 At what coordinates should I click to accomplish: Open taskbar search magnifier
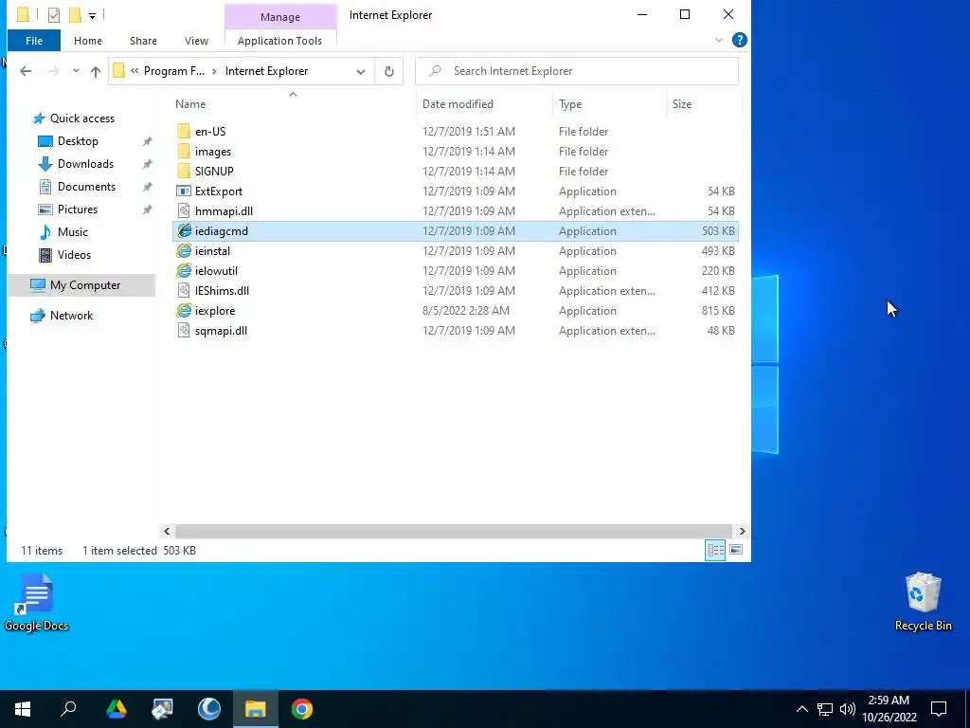[68, 709]
